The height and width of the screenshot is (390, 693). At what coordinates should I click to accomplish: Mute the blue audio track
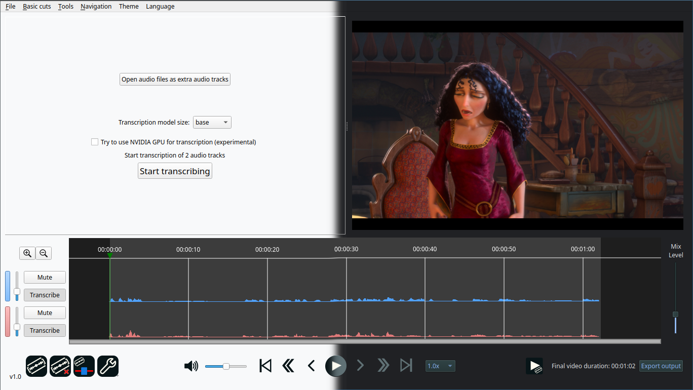click(45, 278)
